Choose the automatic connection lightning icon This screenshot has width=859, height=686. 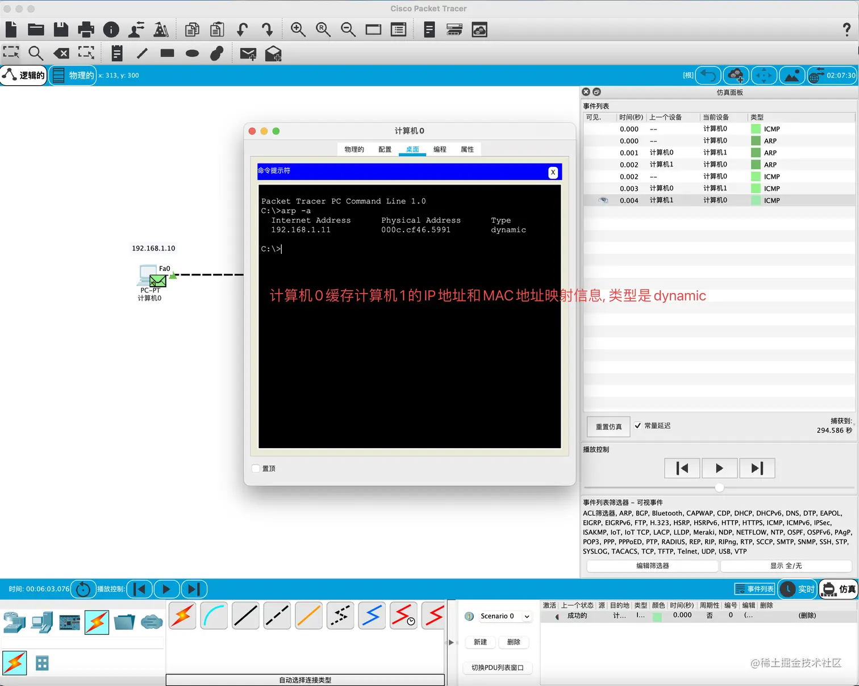point(182,616)
